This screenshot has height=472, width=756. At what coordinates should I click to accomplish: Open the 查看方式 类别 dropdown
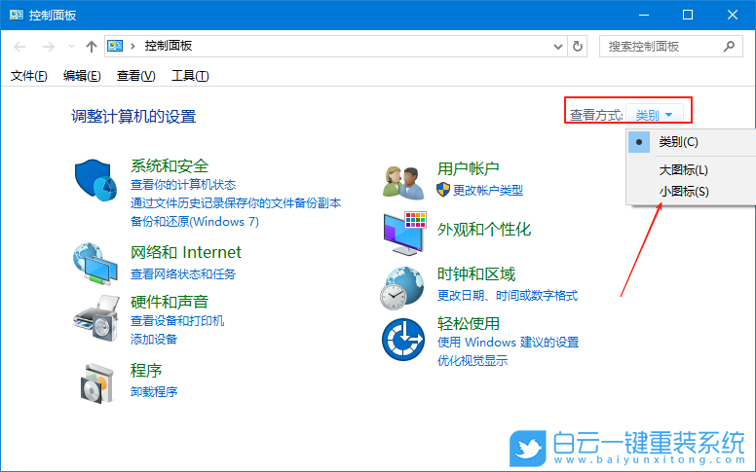(654, 115)
